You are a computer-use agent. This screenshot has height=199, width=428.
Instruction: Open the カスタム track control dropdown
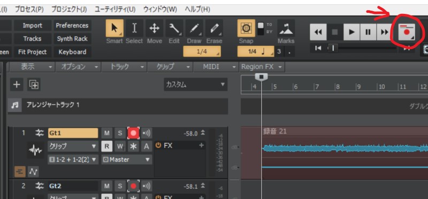coord(195,85)
